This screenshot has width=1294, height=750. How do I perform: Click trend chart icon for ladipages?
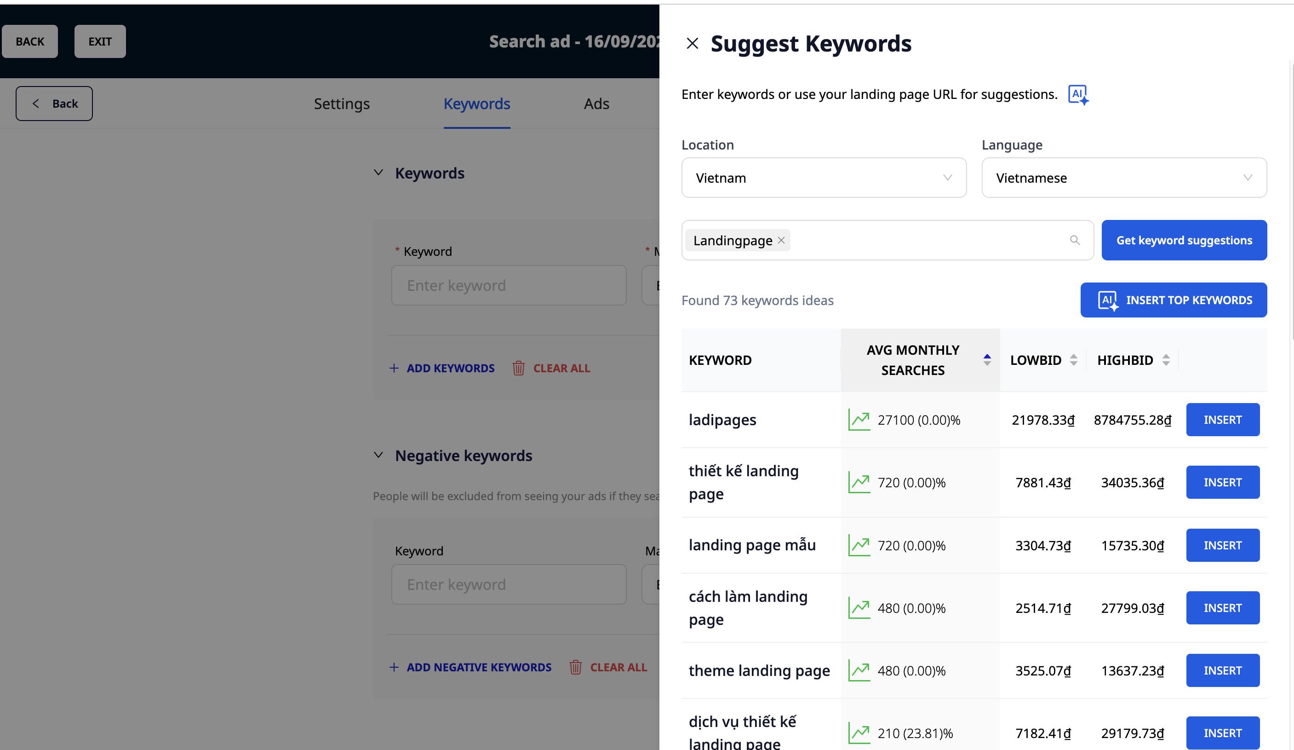point(859,420)
